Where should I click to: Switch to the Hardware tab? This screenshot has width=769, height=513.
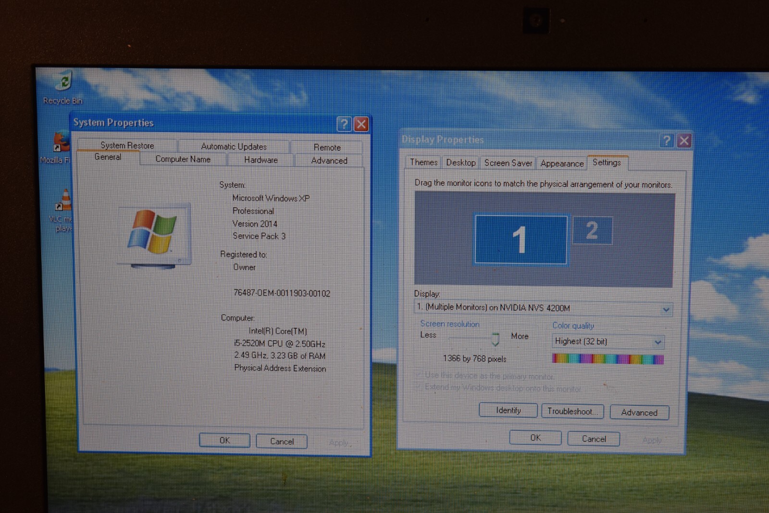(260, 160)
